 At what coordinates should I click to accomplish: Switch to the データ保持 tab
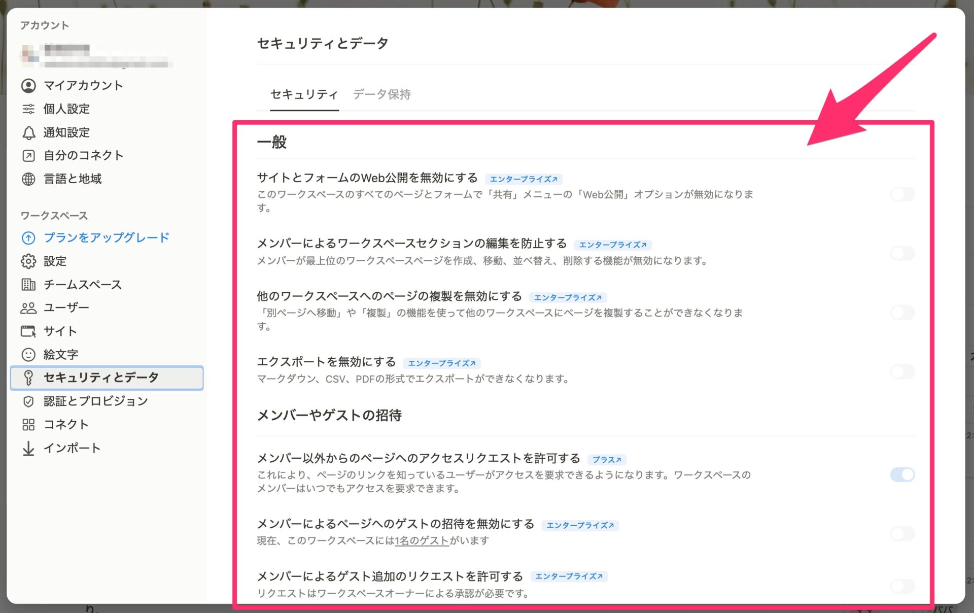(382, 94)
